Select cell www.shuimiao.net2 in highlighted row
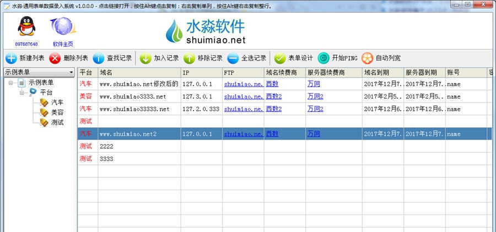This screenshot has height=232, width=496. (139, 134)
